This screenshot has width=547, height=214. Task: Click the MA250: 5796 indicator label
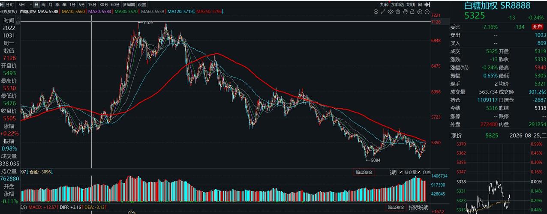(209, 12)
